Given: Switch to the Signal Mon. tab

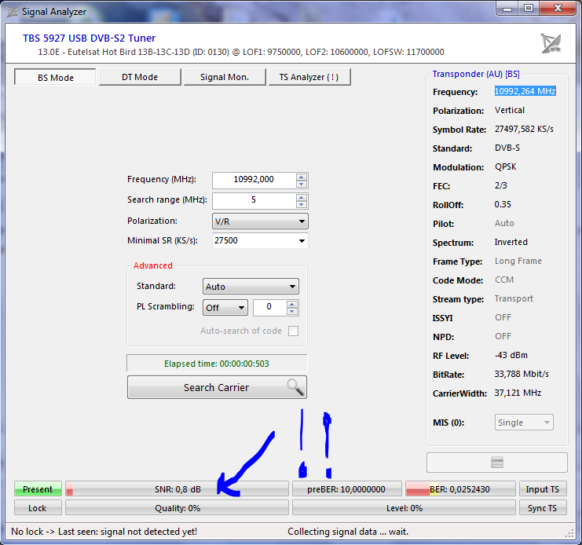Looking at the screenshot, I should click(x=224, y=77).
